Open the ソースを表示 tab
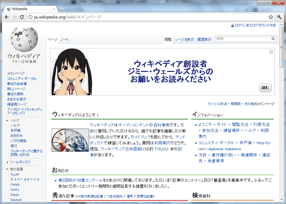This screenshot has height=204, width=286. tap(184, 40)
